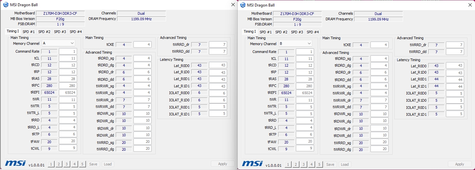Edit the Command Rate input in left window
The height and width of the screenshot is (170, 475).
68,51
